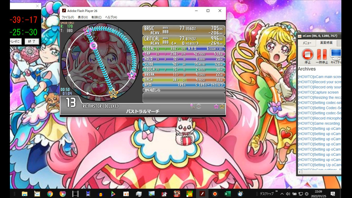The width and height of the screenshot is (352, 198).
Task: Click the Adobe Flash Player taskbar icon
Action: point(202,194)
